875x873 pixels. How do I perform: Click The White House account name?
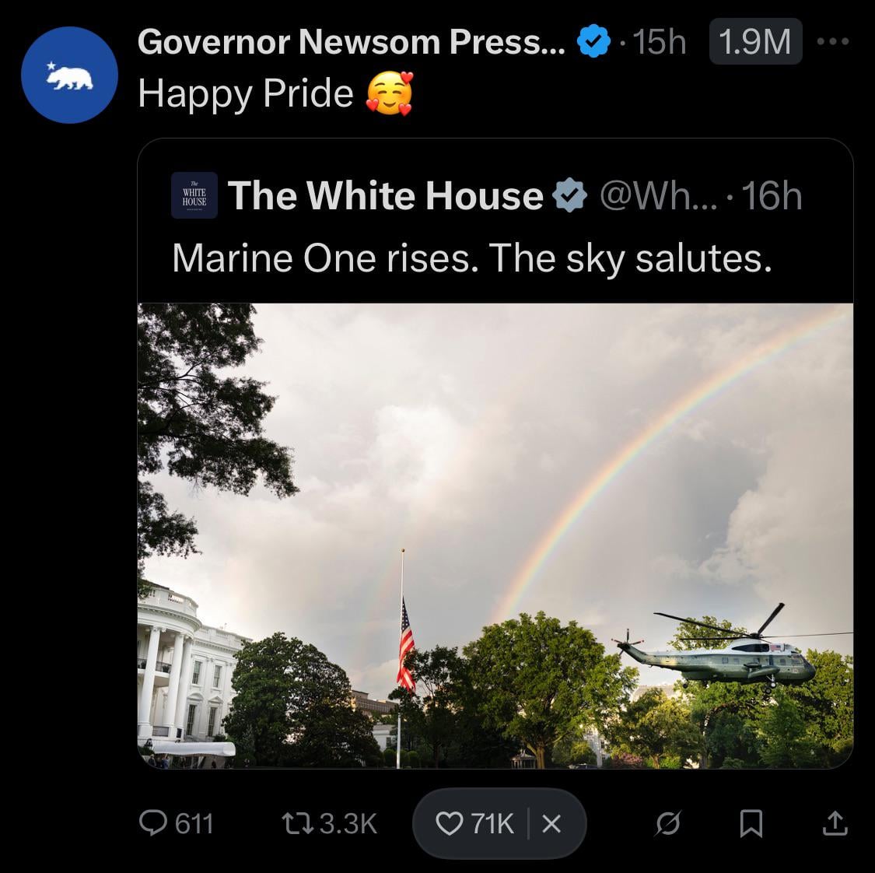(385, 195)
